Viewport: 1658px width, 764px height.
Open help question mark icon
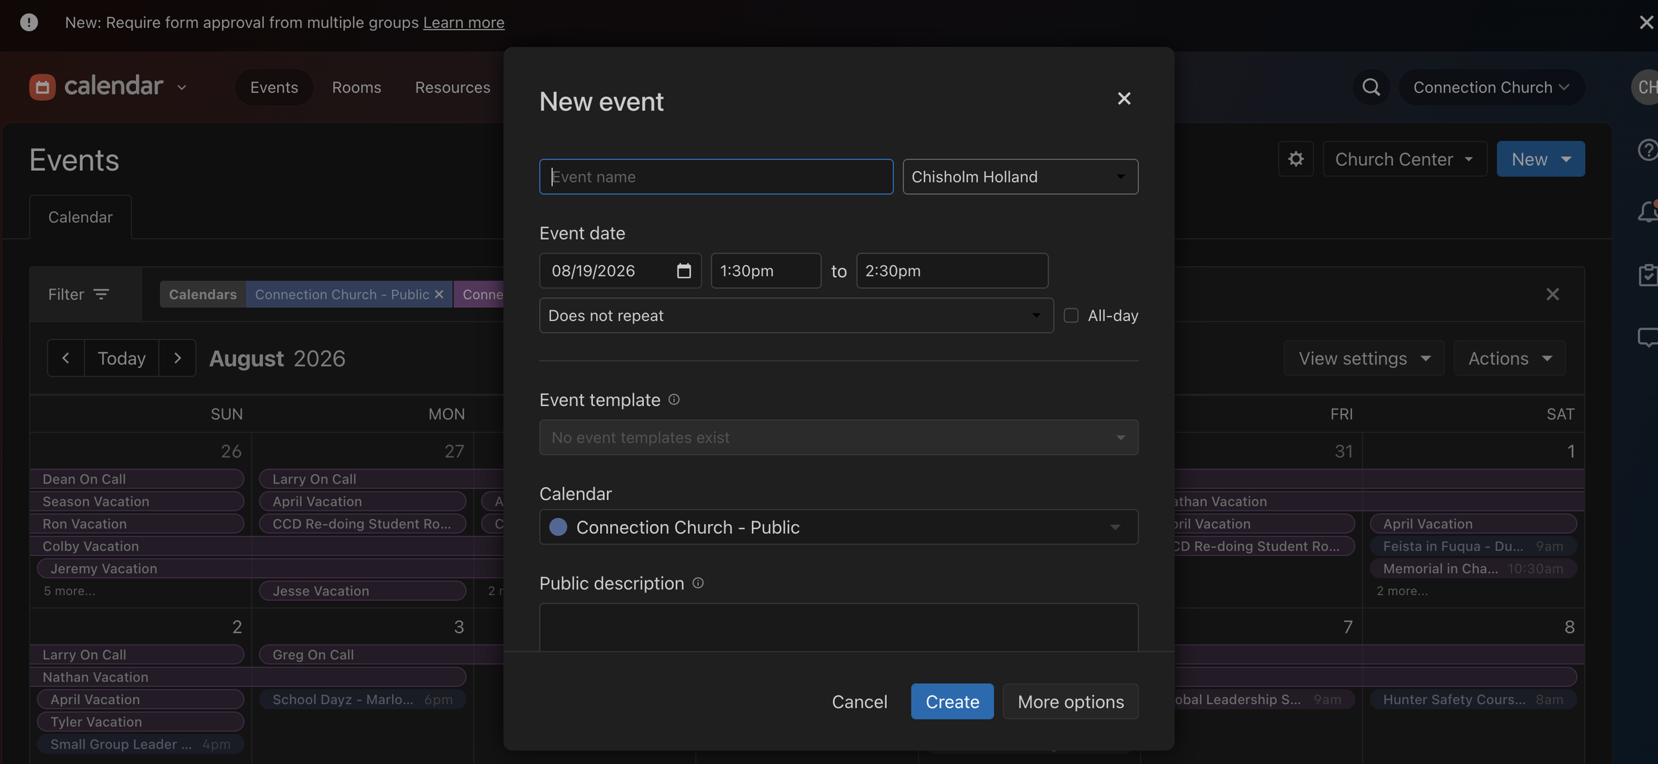[1647, 151]
